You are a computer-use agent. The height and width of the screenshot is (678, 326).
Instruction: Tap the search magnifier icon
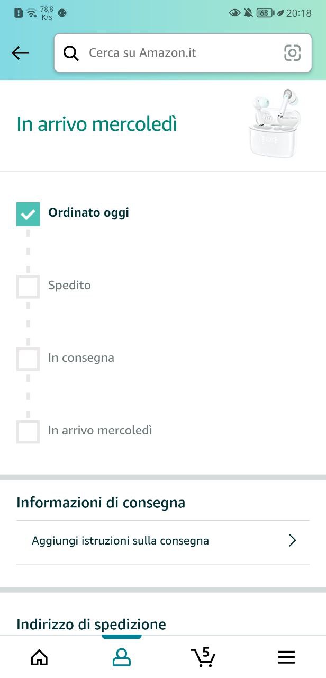tap(71, 53)
